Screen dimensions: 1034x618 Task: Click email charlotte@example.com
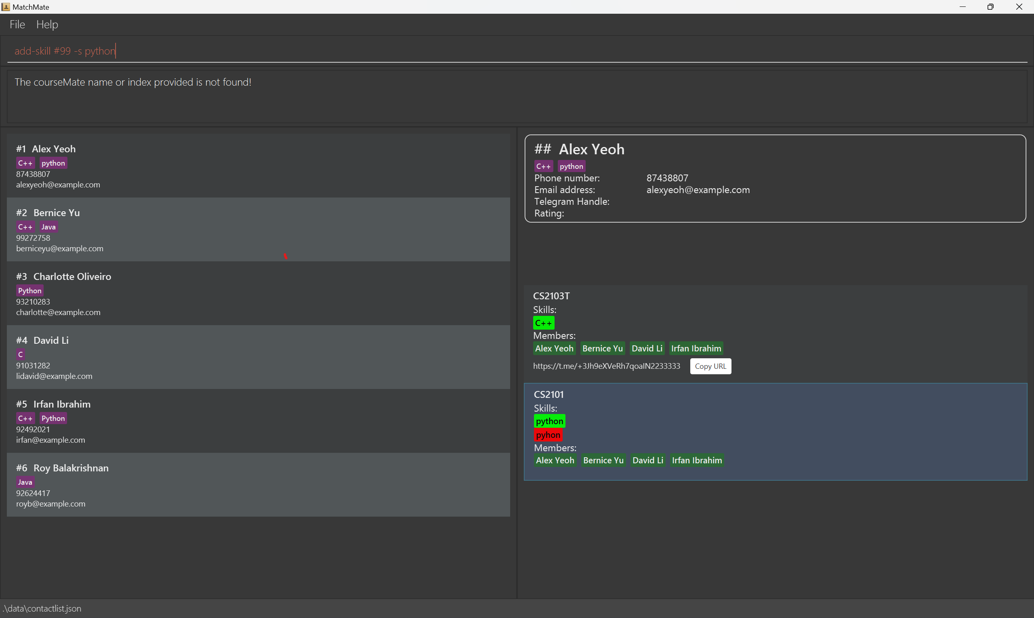[x=58, y=312]
